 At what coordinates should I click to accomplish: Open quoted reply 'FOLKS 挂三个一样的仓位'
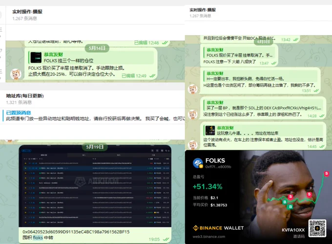[x=91, y=57]
